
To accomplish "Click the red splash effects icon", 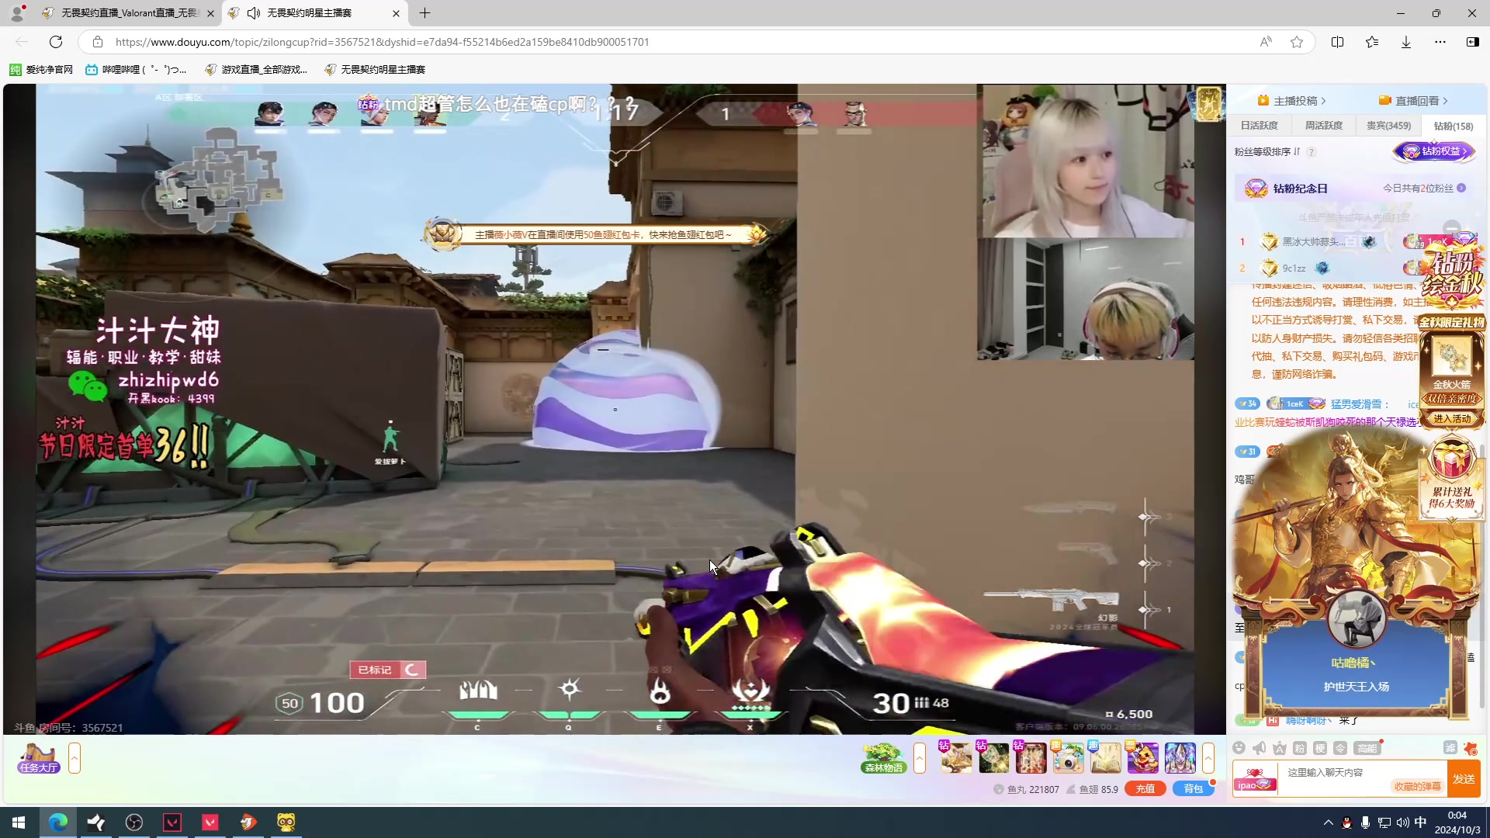I will point(1471,748).
